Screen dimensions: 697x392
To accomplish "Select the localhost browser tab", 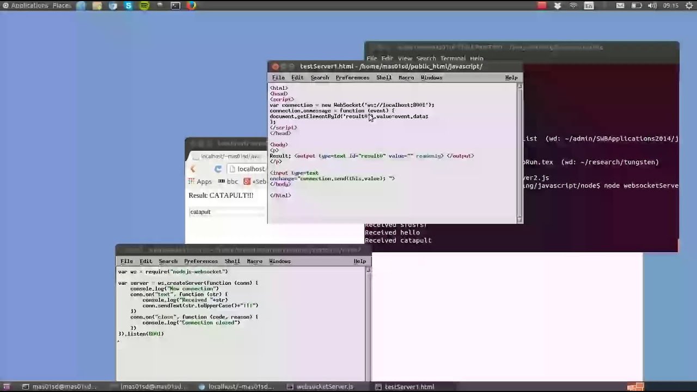I will point(229,156).
